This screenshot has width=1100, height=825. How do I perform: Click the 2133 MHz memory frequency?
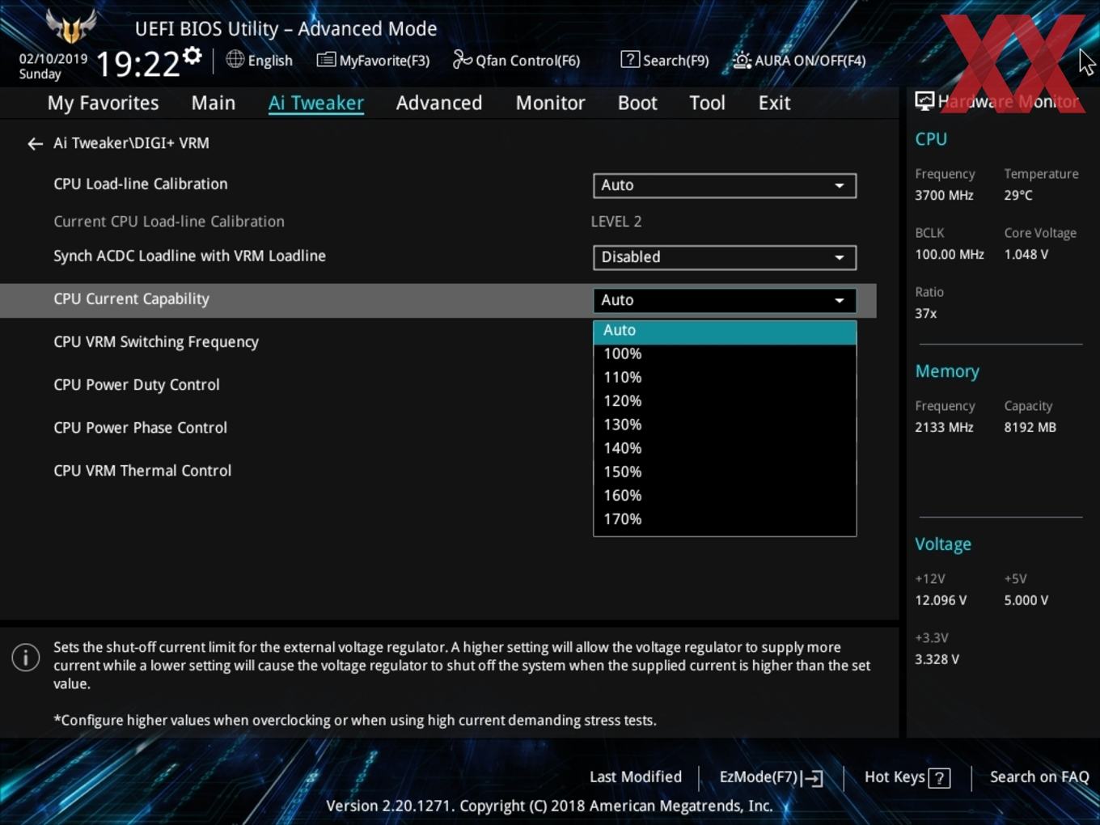point(944,427)
